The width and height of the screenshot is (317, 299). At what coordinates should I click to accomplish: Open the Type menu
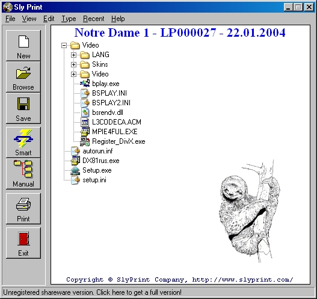tap(69, 19)
